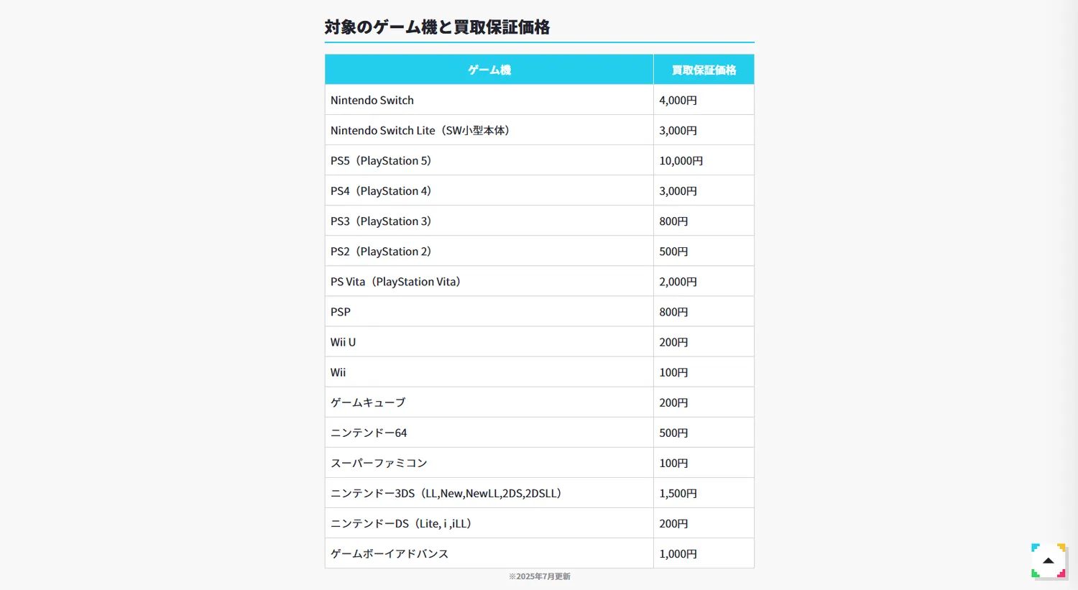
Task: Click the ゲーム機 column header
Action: pos(489,70)
